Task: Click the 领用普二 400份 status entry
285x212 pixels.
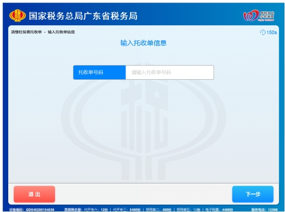Action: (158, 209)
